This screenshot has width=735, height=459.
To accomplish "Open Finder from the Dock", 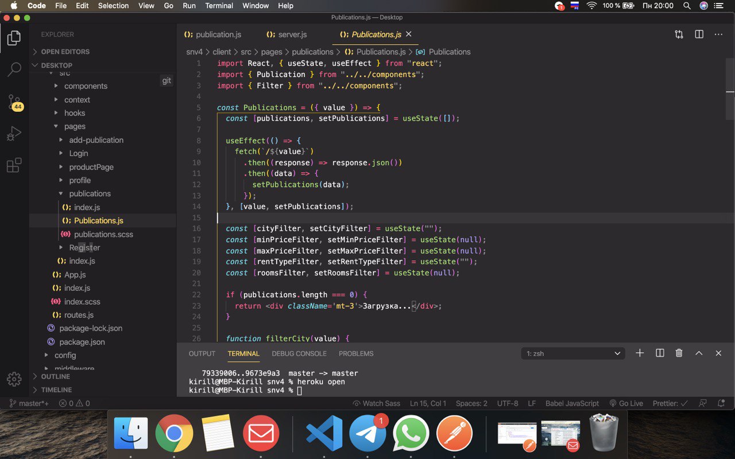I will pos(131,433).
